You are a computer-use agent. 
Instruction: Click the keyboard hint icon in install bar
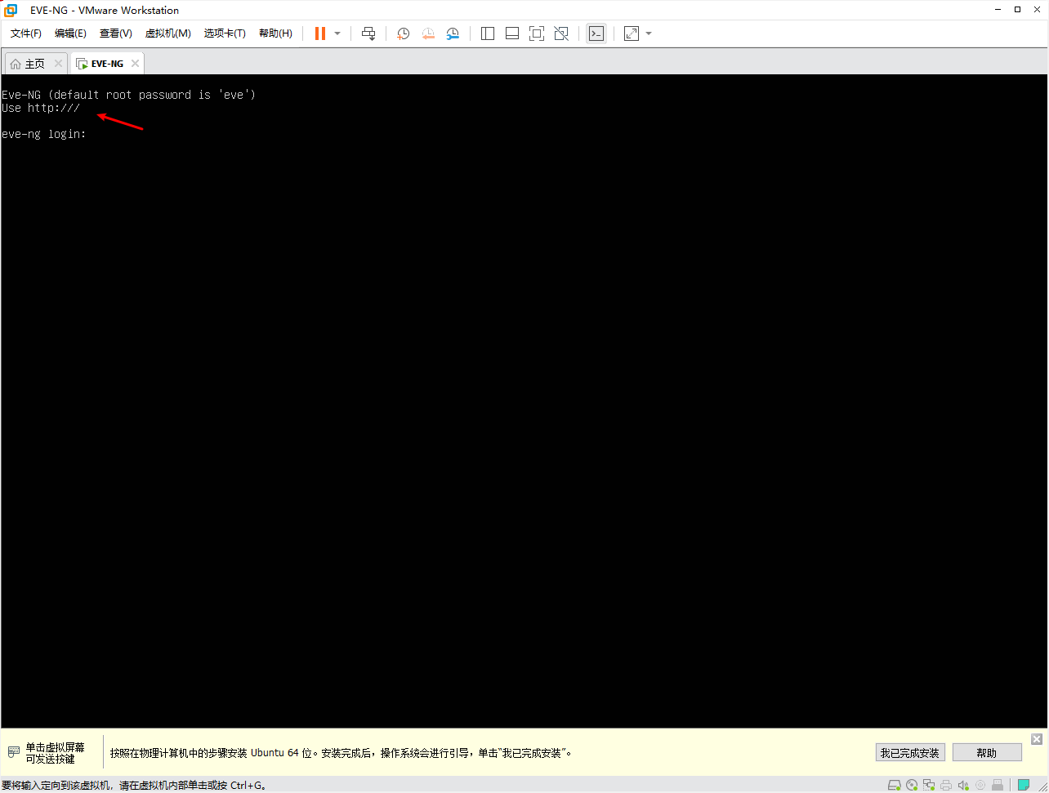click(x=14, y=752)
